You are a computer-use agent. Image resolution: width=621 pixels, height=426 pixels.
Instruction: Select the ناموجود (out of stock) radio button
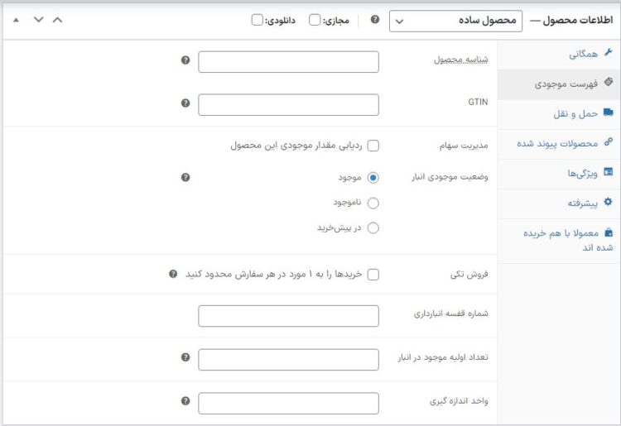373,203
